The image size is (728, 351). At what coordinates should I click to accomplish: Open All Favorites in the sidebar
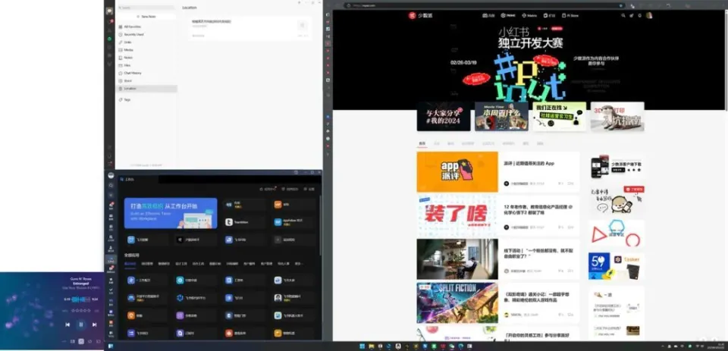(x=134, y=27)
